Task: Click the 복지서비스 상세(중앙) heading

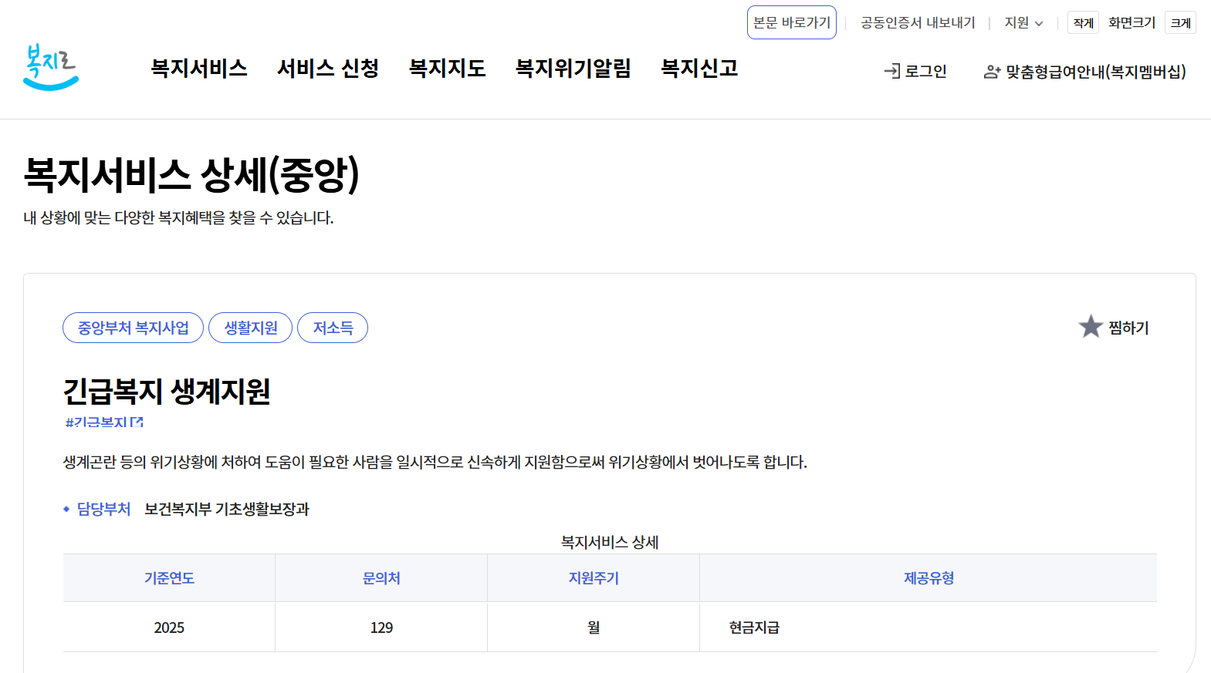Action: [x=191, y=174]
